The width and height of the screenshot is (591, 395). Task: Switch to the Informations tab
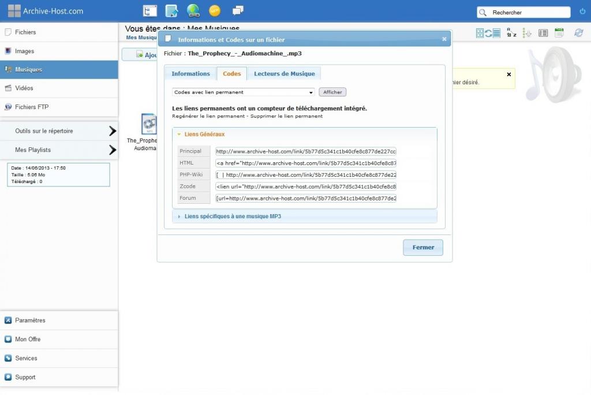pos(190,74)
